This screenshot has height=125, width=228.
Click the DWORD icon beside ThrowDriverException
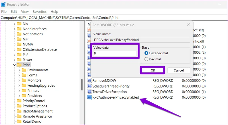click(x=89, y=92)
